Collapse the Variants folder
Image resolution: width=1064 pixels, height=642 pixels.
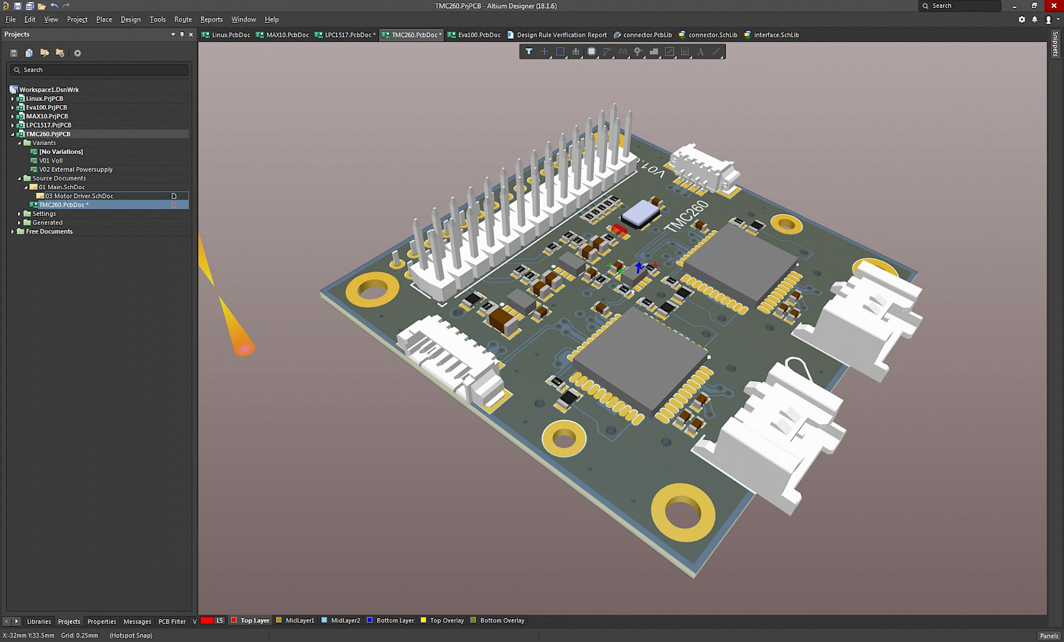(19, 143)
